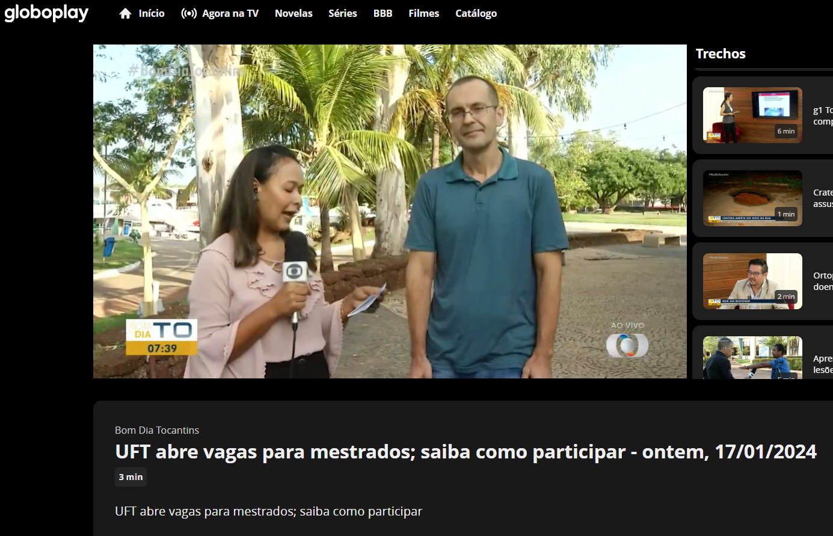Click the live broadcast icon beside Agora na TV
Screen dimensions: 833x536
(189, 13)
